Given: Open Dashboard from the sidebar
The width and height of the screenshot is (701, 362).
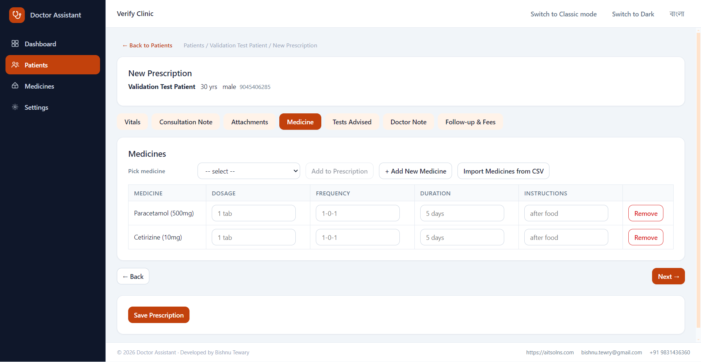Looking at the screenshot, I should click(x=53, y=44).
